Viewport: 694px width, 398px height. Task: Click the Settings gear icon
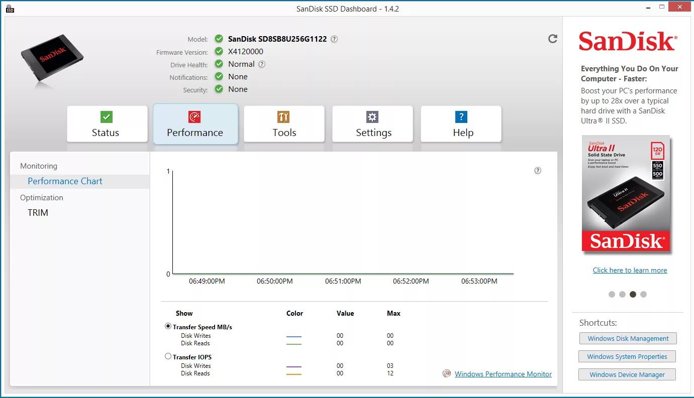(372, 116)
